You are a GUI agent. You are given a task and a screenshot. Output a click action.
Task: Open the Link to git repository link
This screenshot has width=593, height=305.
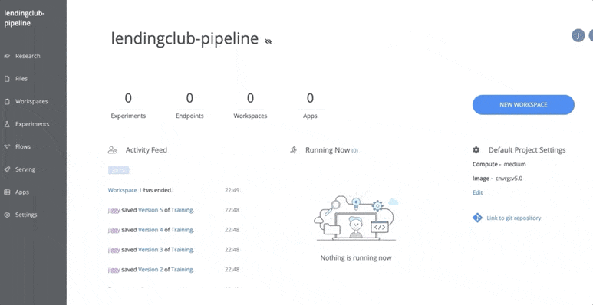(x=513, y=218)
